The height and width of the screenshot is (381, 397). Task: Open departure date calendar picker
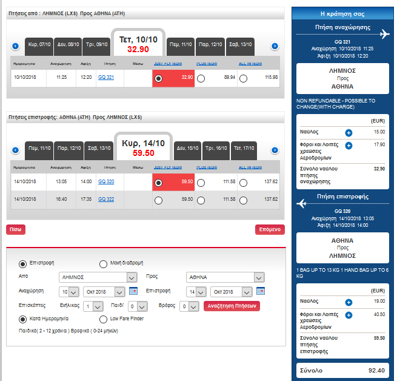click(x=133, y=291)
